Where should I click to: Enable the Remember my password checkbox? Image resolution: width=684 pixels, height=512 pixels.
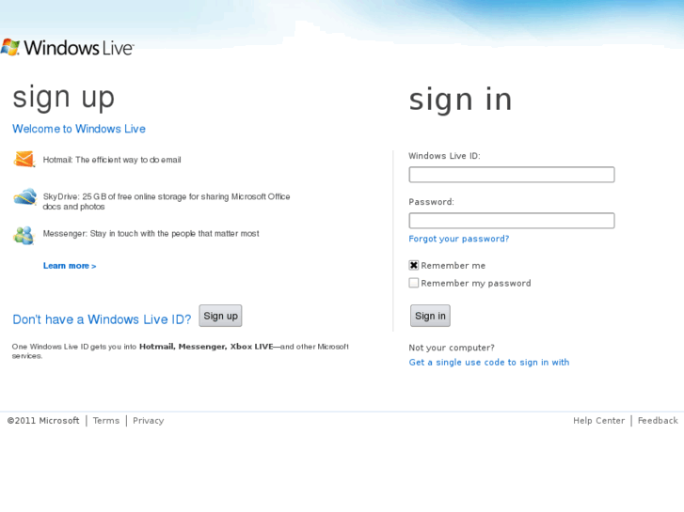[x=414, y=283]
